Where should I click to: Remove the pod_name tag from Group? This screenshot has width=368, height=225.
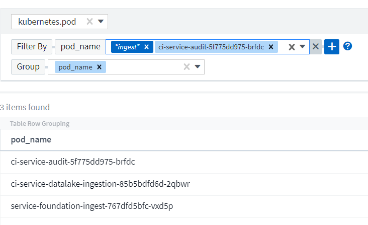tap(99, 67)
